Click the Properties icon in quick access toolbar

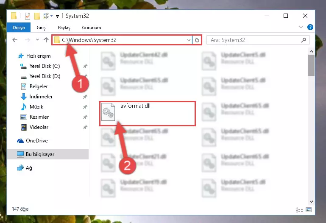click(28, 16)
